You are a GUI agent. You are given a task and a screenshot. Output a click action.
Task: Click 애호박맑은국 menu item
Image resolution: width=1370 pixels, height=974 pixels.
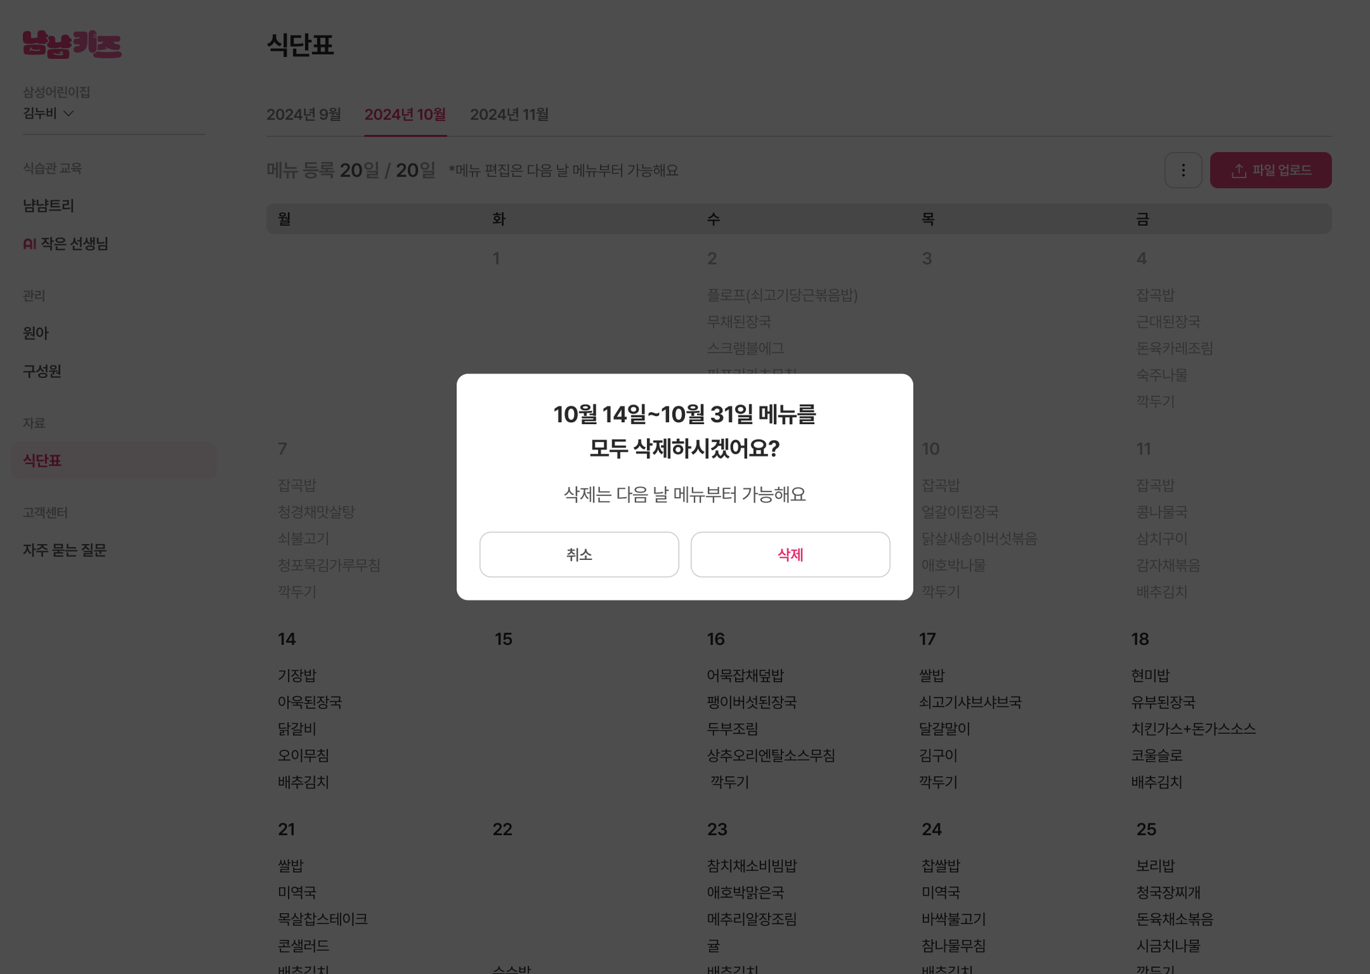click(746, 892)
